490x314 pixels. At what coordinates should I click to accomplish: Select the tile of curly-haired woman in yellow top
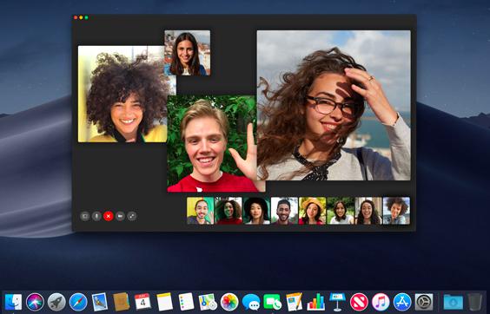point(122,94)
